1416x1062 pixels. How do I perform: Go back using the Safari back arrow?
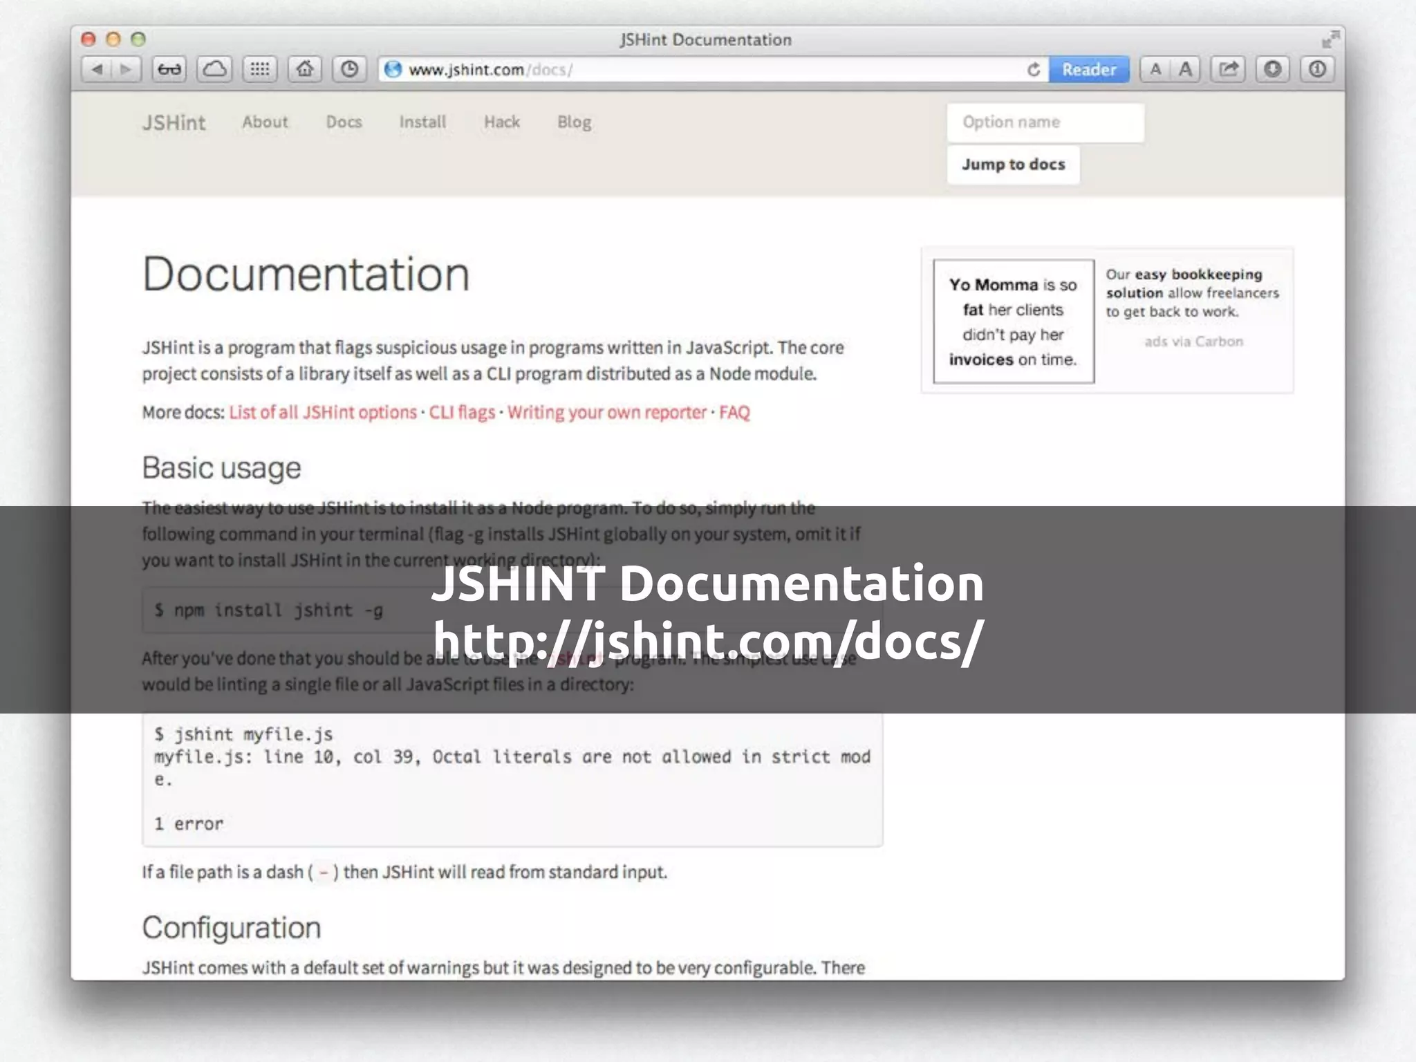pos(97,69)
